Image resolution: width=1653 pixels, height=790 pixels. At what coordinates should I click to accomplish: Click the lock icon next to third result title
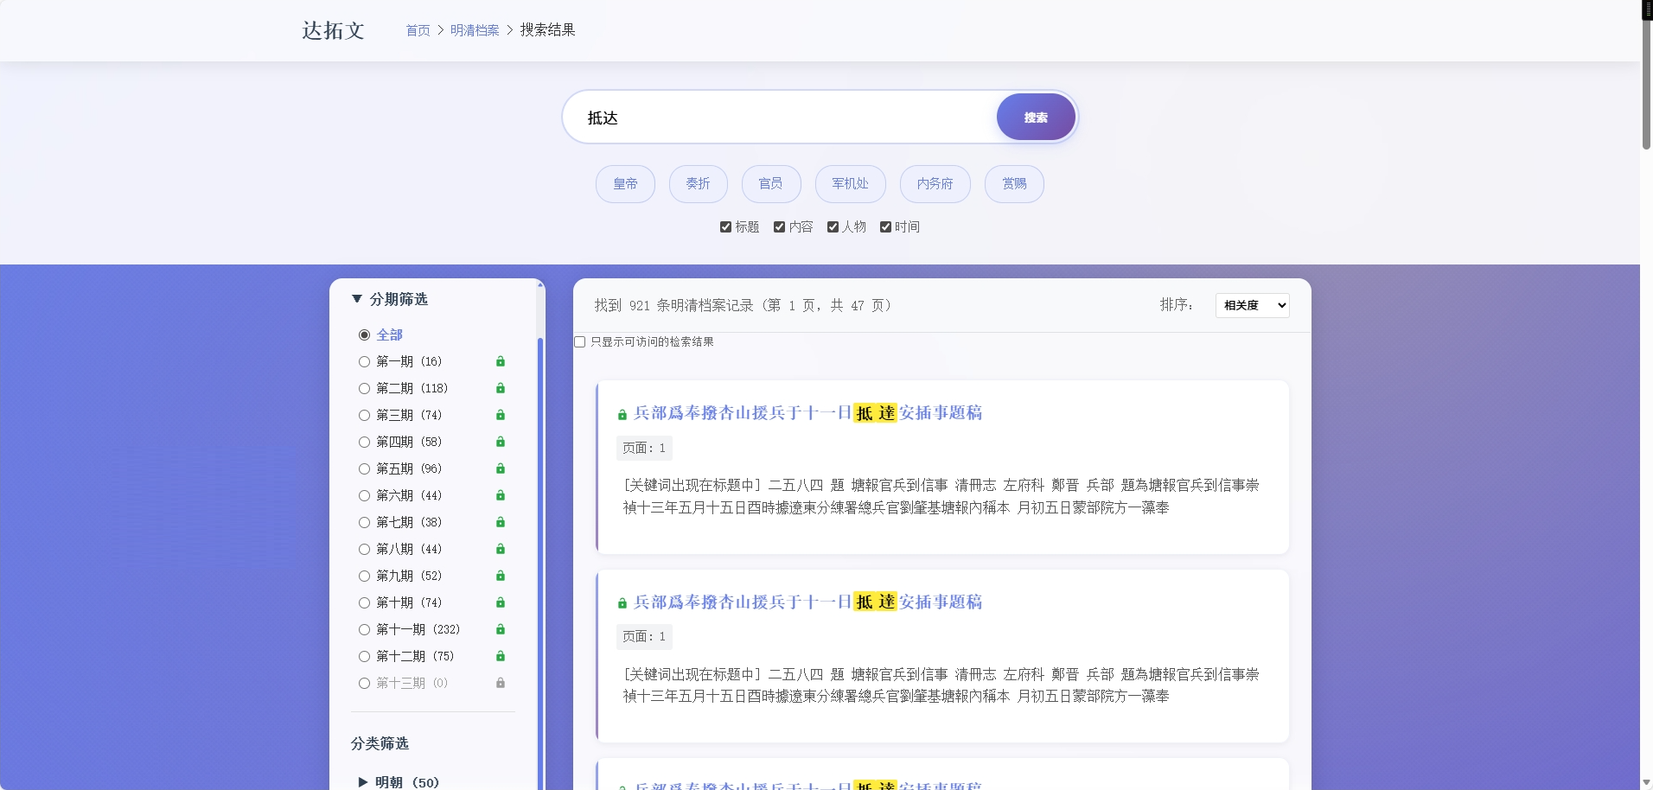623,785
